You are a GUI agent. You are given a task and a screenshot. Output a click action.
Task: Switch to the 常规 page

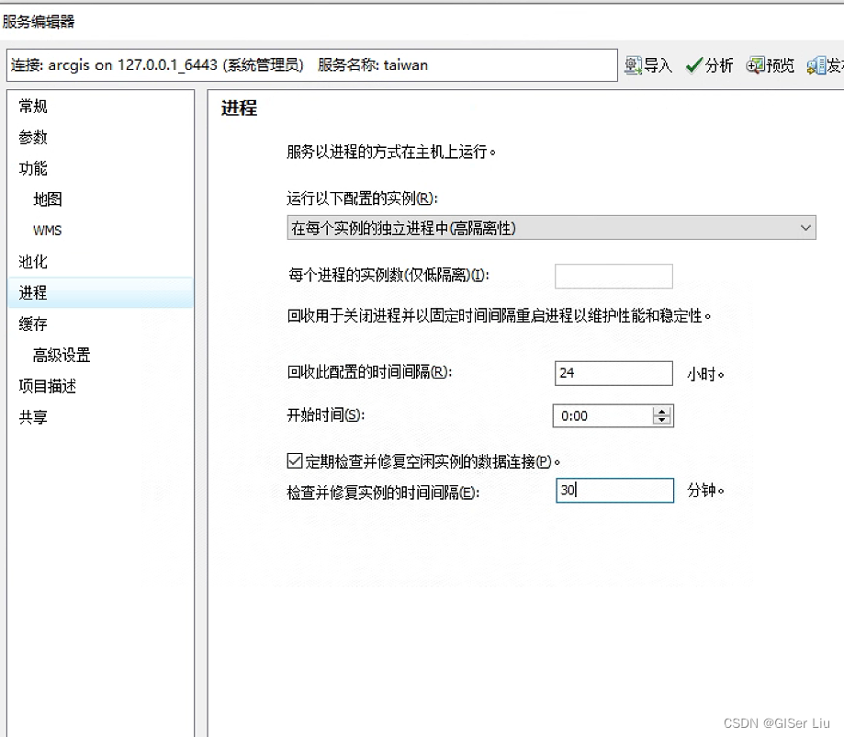point(32,106)
